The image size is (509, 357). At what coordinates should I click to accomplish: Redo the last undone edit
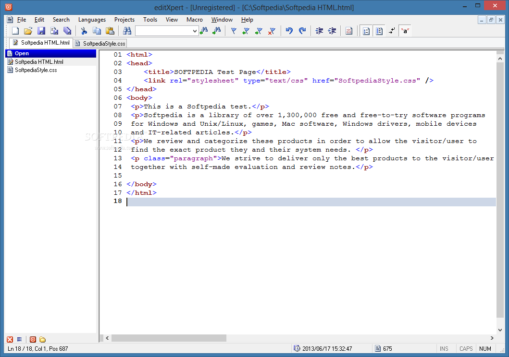tap(302, 31)
